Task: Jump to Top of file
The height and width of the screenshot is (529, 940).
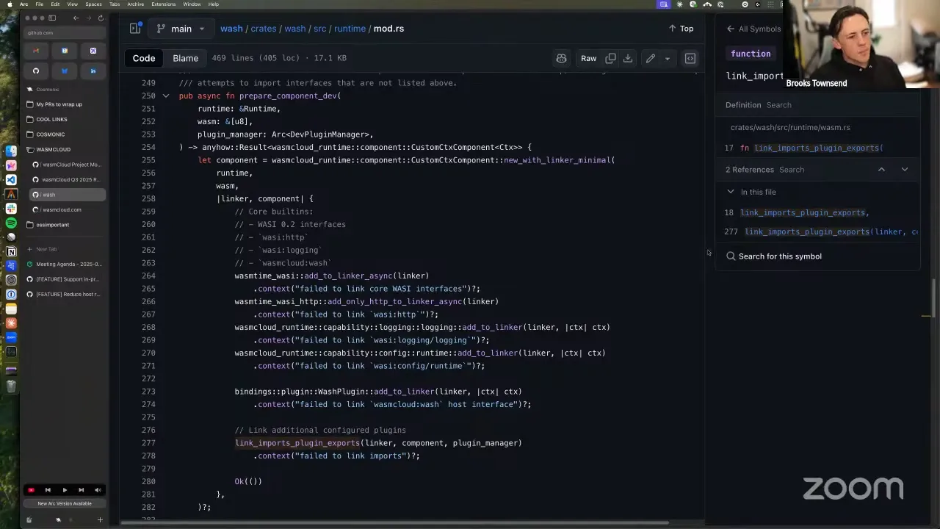Action: coord(681,29)
